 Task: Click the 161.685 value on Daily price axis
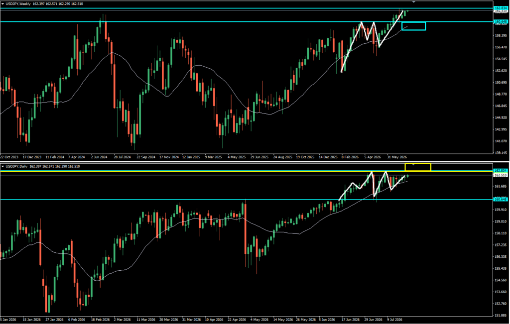[x=501, y=186]
